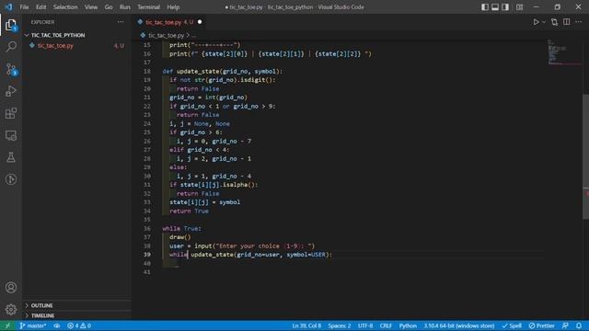Place cursor on line 39 while statement
Viewport: 589px width, 331px height.
pos(250,255)
